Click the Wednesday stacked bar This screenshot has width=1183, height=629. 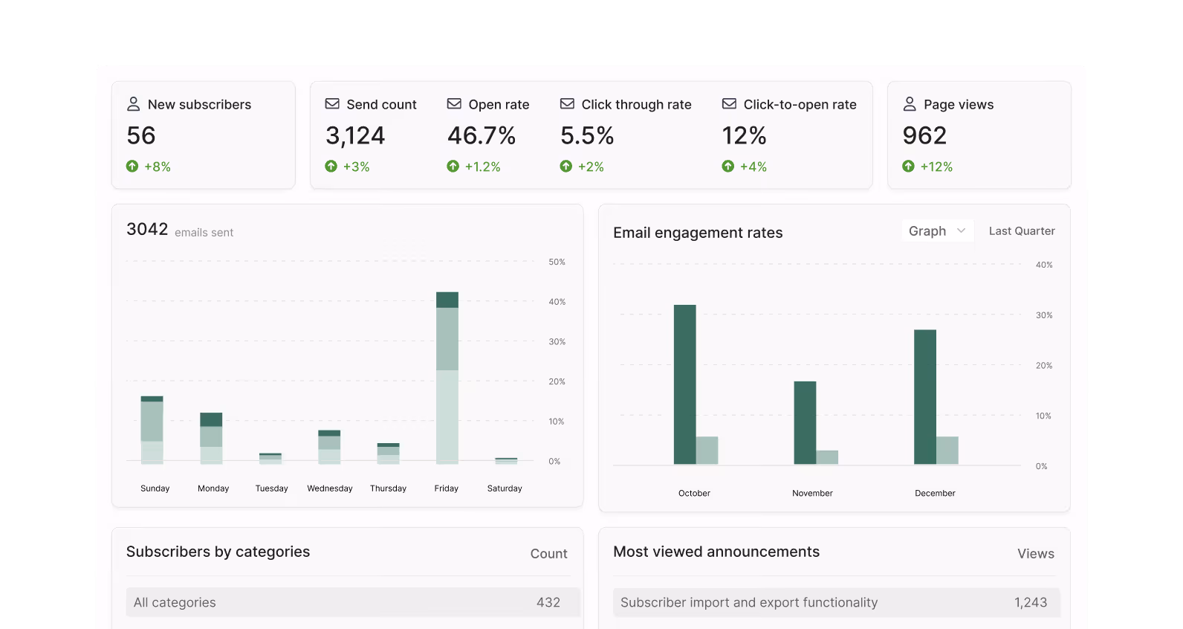point(329,447)
